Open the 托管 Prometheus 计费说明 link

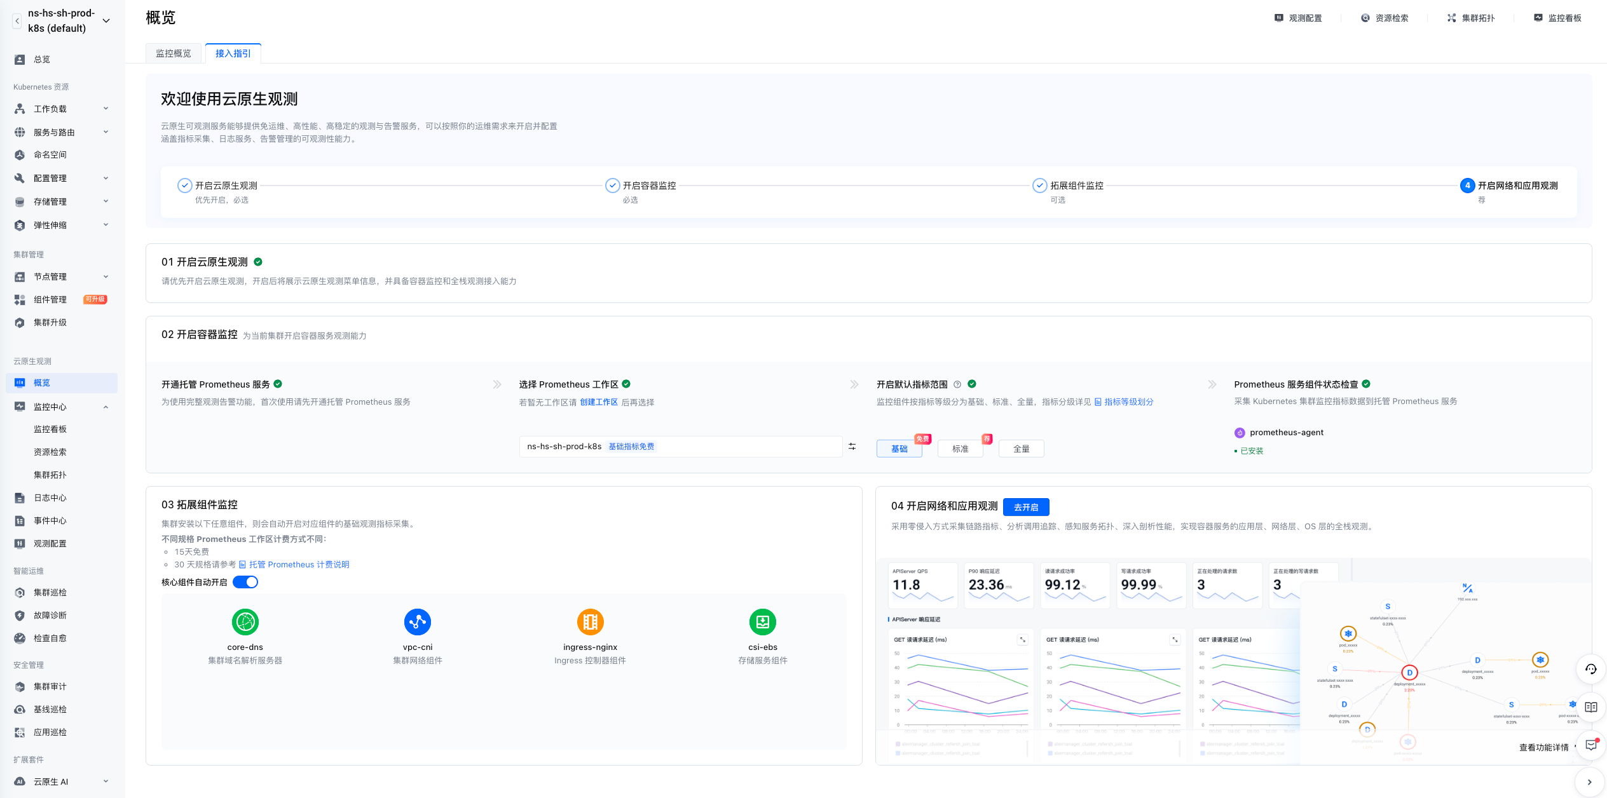click(299, 564)
